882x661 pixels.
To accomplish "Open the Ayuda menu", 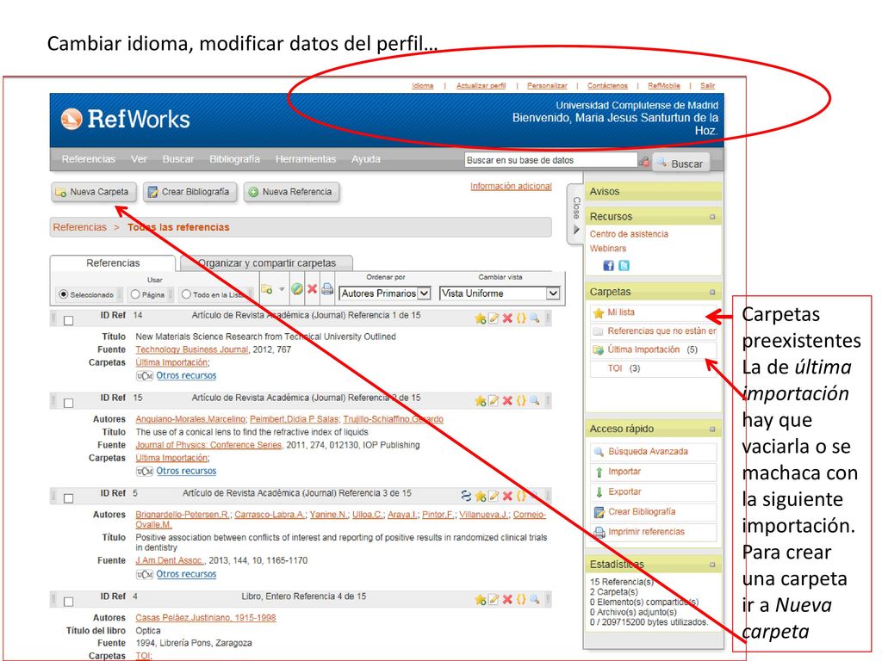I will point(365,159).
